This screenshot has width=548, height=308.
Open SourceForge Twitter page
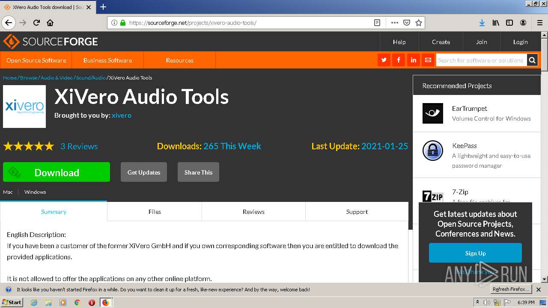[x=384, y=60]
